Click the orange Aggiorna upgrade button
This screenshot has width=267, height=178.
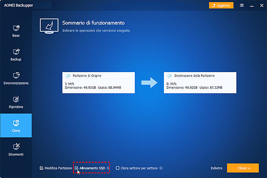point(221,5)
